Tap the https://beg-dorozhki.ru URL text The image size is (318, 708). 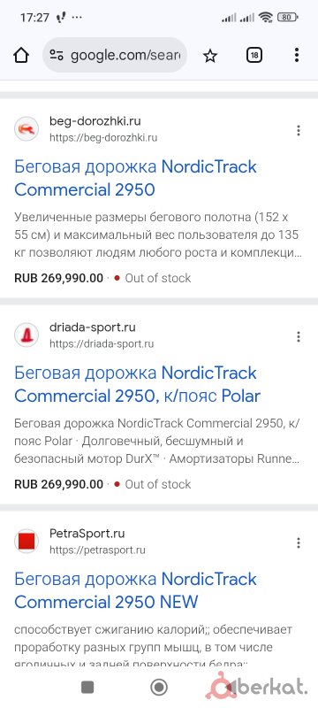pyautogui.click(x=103, y=138)
